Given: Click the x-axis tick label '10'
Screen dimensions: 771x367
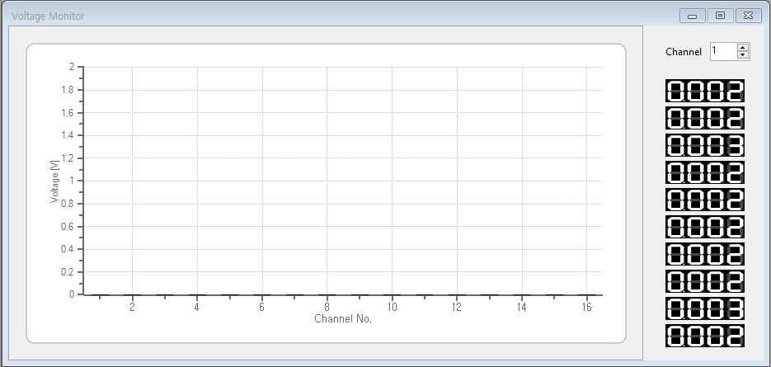Looking at the screenshot, I should tap(392, 307).
